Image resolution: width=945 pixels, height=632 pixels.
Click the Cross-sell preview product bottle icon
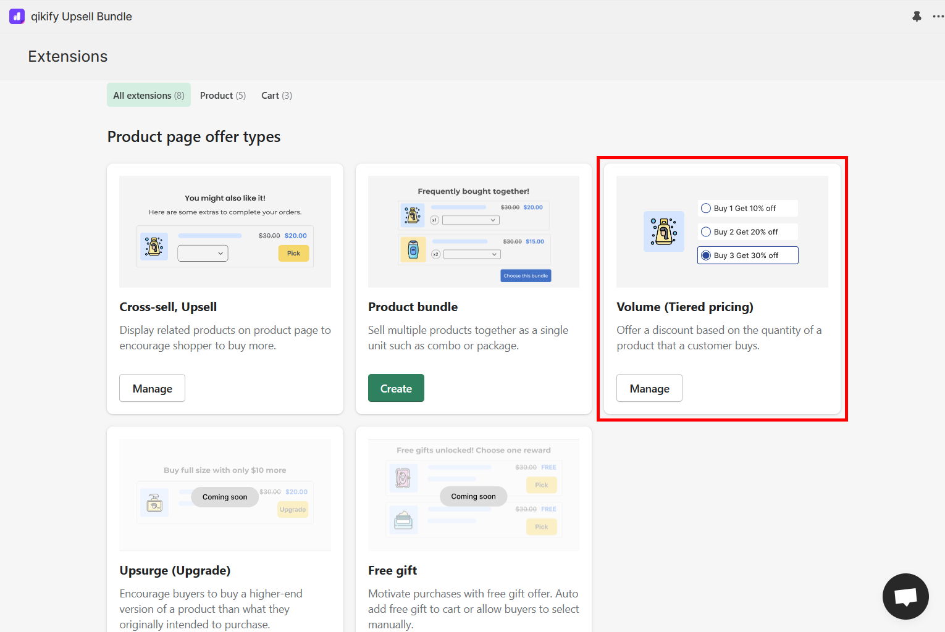[x=154, y=246]
